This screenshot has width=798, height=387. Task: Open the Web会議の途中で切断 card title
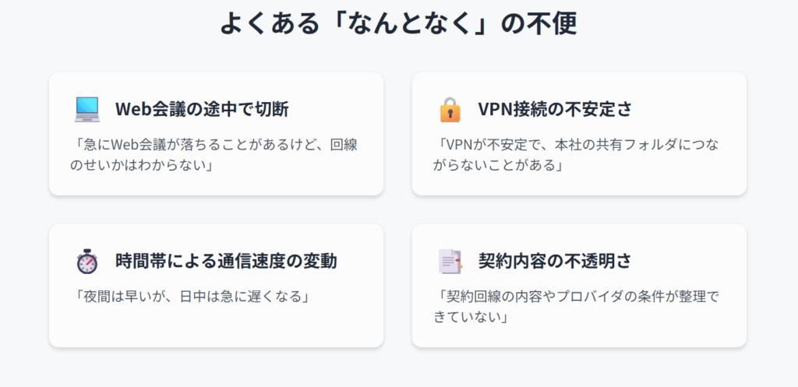202,110
